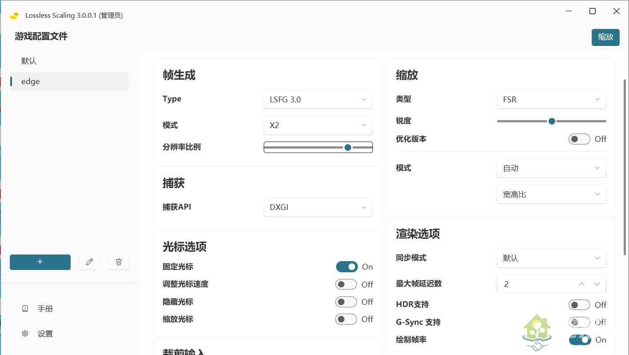Add a new game profile with plus button
Viewport: 629px width, 355px height.
point(40,262)
